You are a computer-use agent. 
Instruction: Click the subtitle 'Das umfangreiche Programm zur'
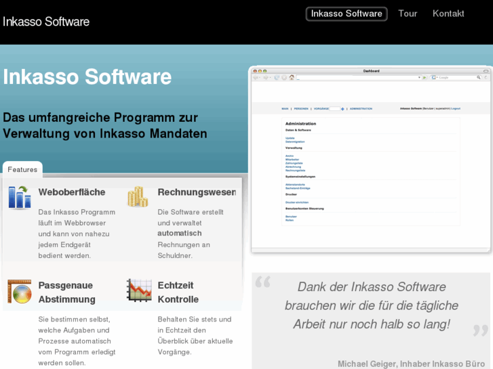click(100, 117)
